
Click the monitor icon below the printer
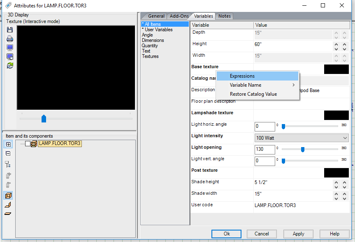pos(10,48)
